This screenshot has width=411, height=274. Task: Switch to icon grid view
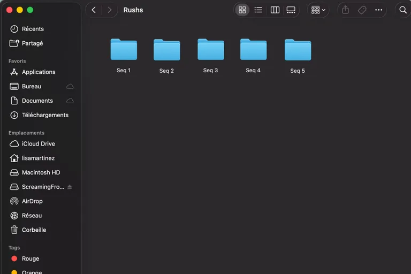click(x=242, y=10)
